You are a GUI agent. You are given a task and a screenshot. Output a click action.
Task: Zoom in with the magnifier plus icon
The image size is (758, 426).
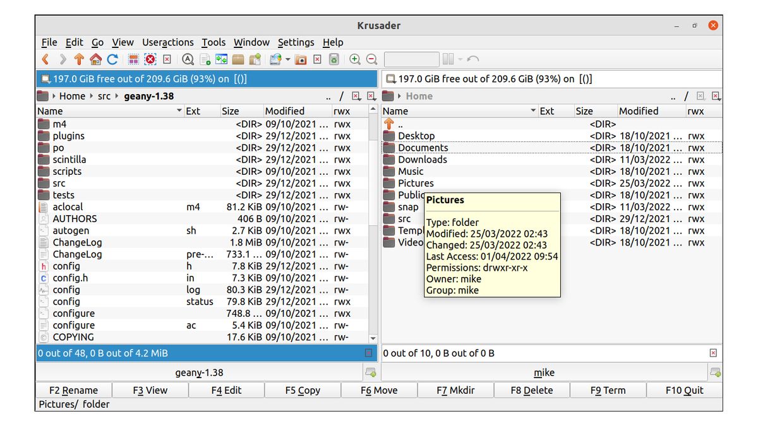(x=354, y=59)
